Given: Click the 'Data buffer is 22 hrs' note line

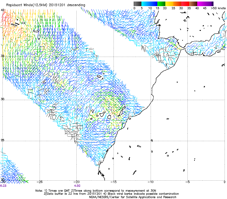Looking at the screenshot, I should pyautogui.click(x=111, y=194).
